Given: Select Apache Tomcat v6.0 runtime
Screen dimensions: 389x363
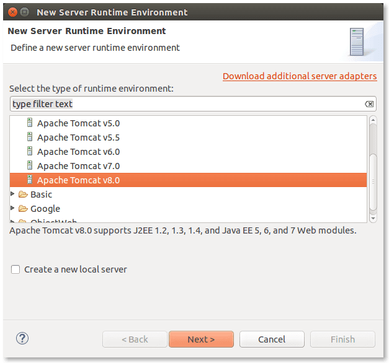Looking at the screenshot, I should point(78,152).
